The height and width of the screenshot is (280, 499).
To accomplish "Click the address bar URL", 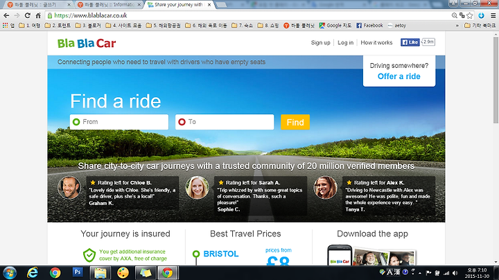I will 91,15.
